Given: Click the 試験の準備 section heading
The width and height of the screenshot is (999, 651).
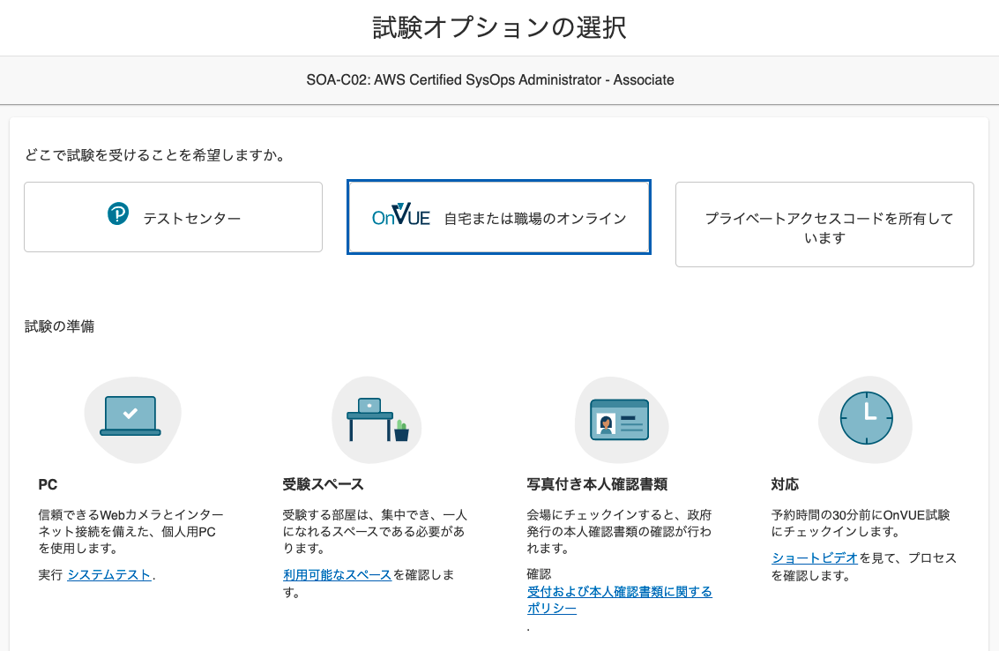Looking at the screenshot, I should 59,326.
